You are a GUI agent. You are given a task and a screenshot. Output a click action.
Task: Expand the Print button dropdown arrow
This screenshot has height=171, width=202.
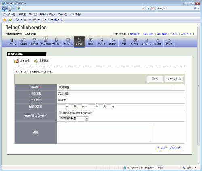[39, 20]
